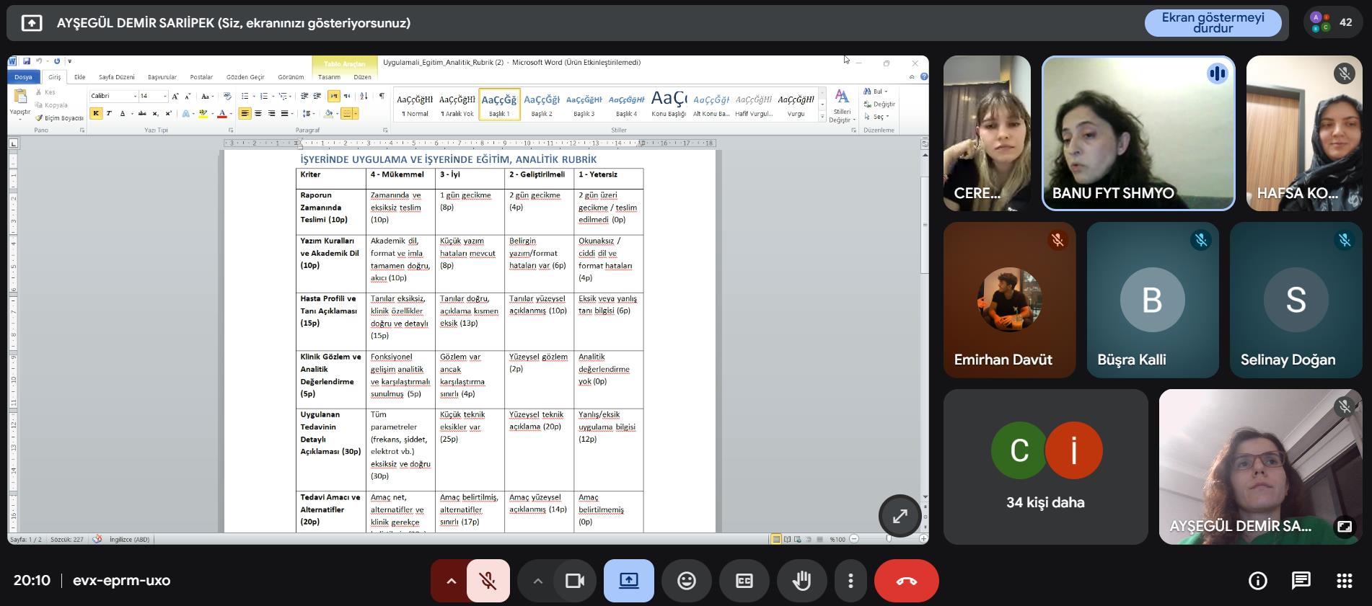Screen dimensions: 1372x606
Task: Click self-view picture-in-picture icon on own tile
Action: pyautogui.click(x=1344, y=526)
